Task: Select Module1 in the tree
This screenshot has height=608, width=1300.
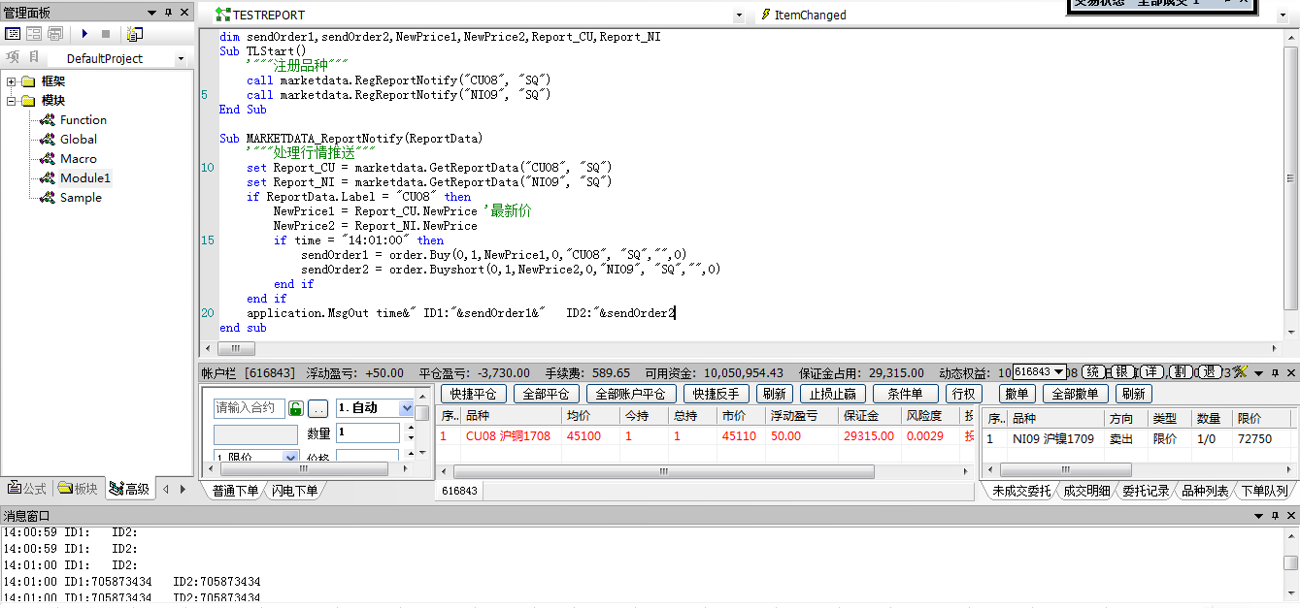Action: click(85, 178)
